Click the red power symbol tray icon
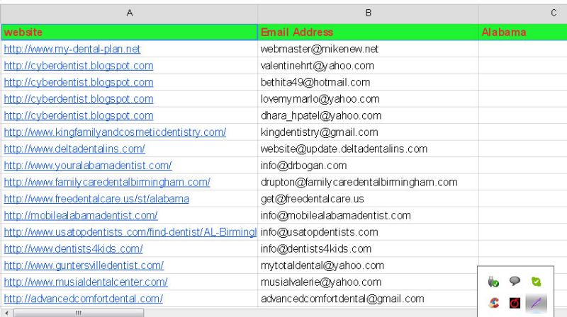This screenshot has height=317, width=567. tap(515, 303)
